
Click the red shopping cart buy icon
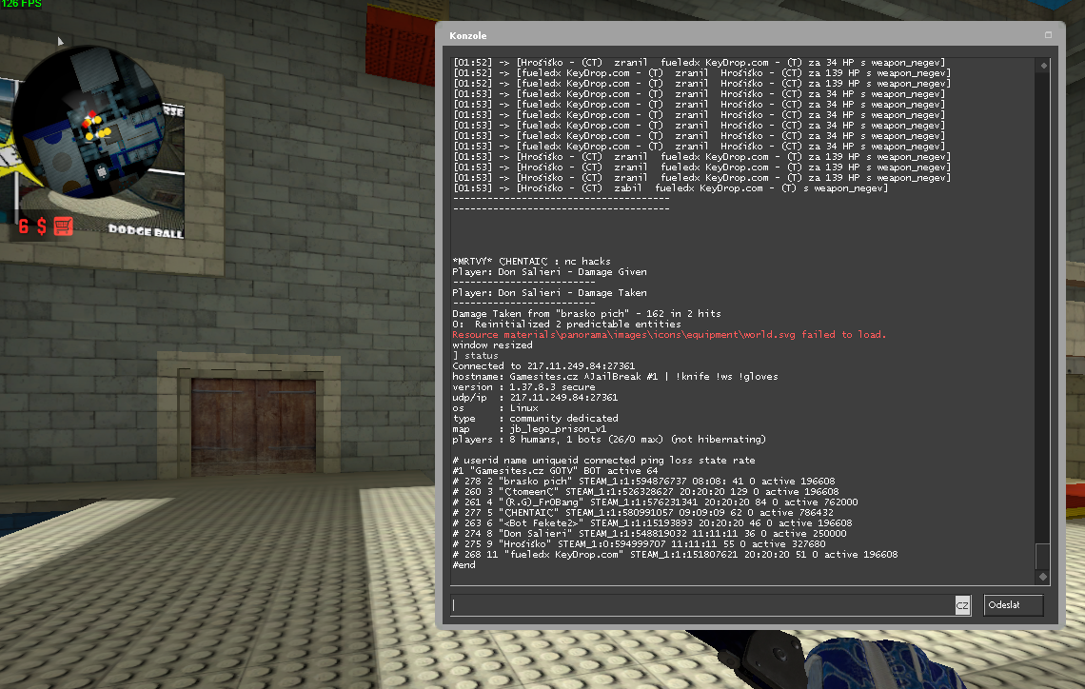pos(63,226)
